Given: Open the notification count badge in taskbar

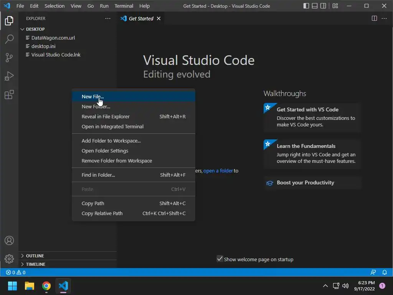Looking at the screenshot, I should pyautogui.click(x=382, y=286).
